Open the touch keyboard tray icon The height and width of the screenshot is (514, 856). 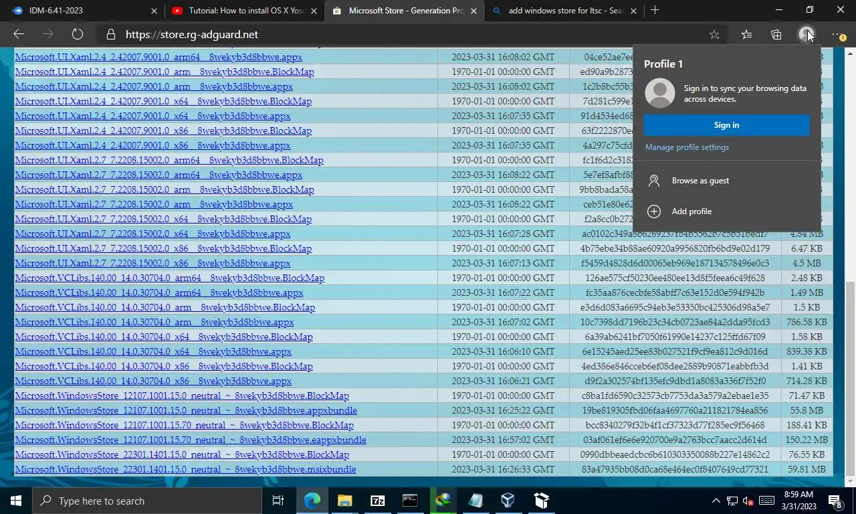(766, 501)
